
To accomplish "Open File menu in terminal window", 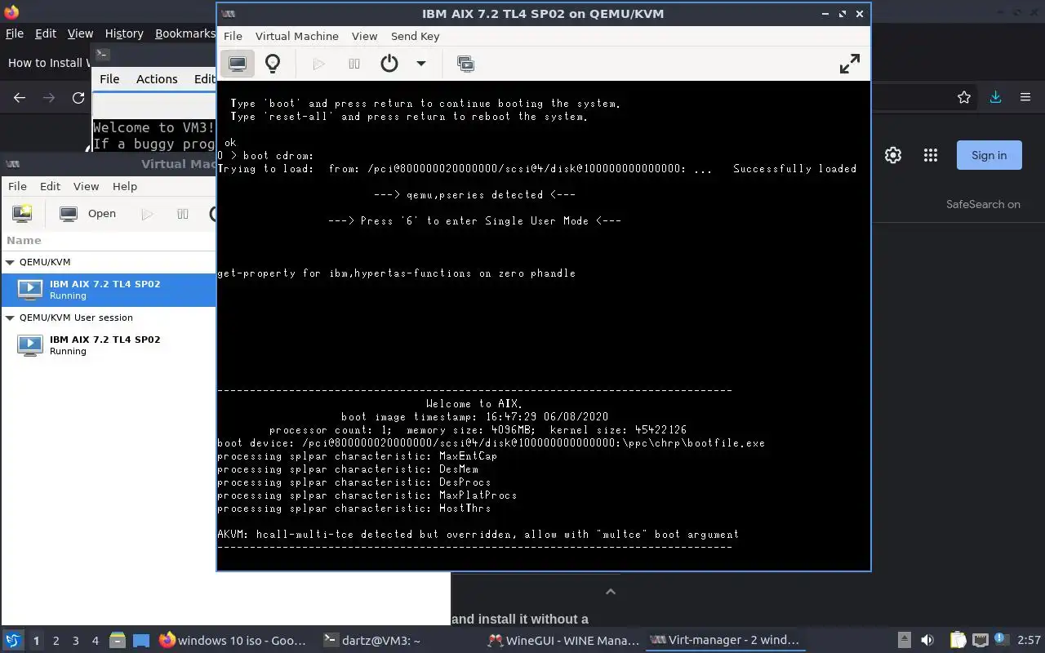I will click(109, 79).
